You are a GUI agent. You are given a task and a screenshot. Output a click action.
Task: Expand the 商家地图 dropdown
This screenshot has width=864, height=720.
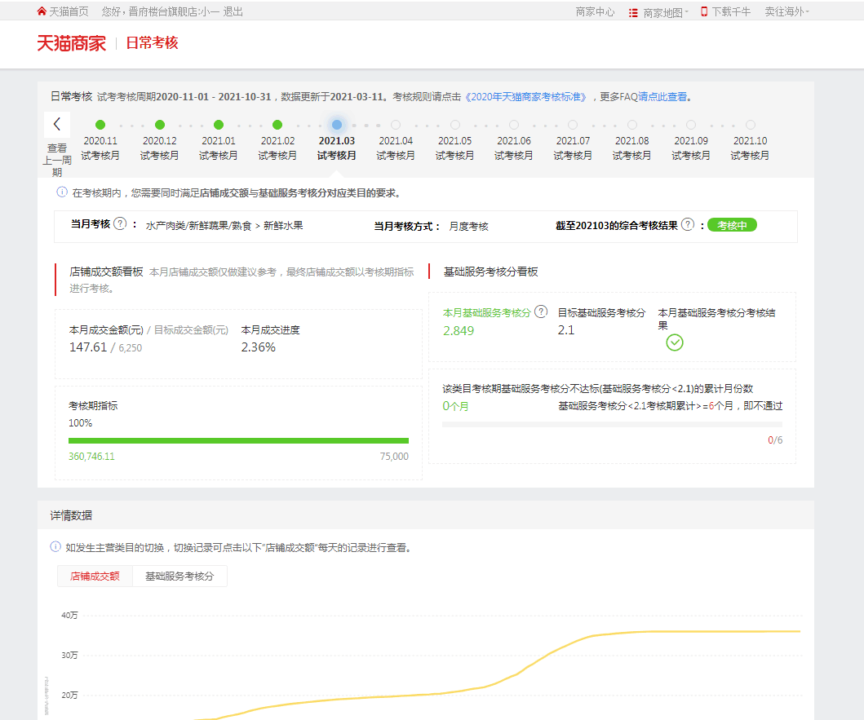(666, 12)
